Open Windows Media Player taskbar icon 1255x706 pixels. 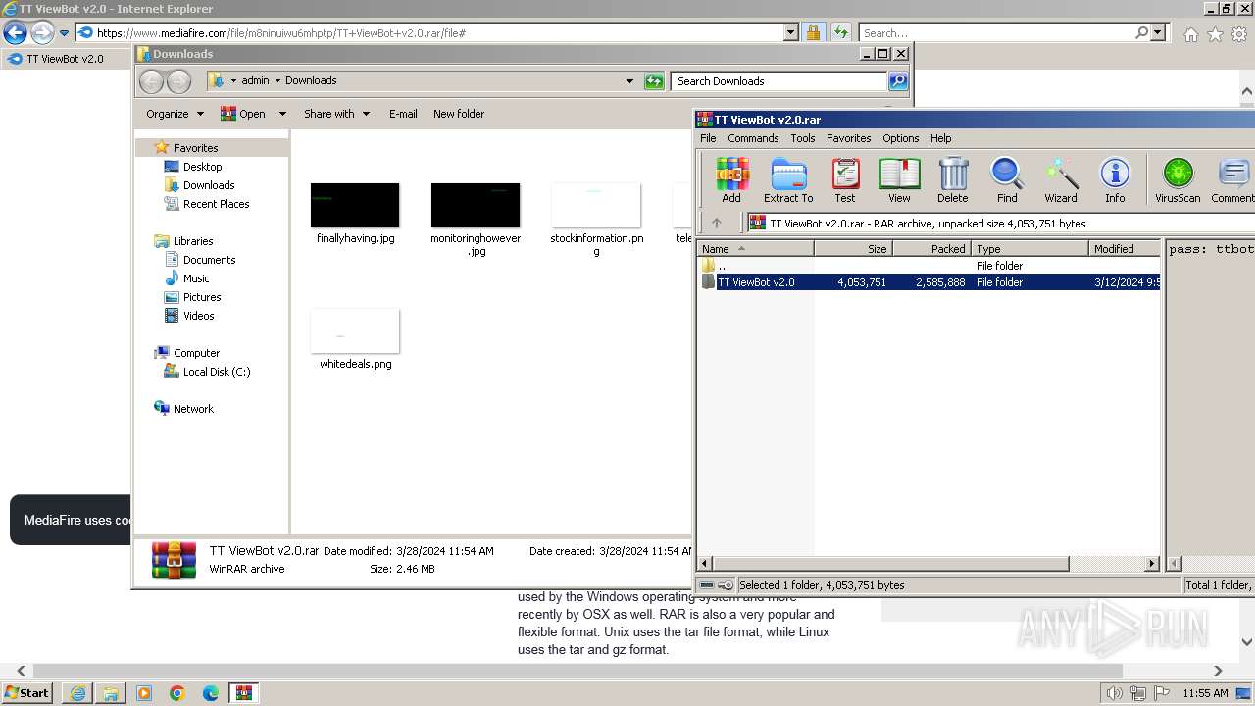tap(144, 693)
